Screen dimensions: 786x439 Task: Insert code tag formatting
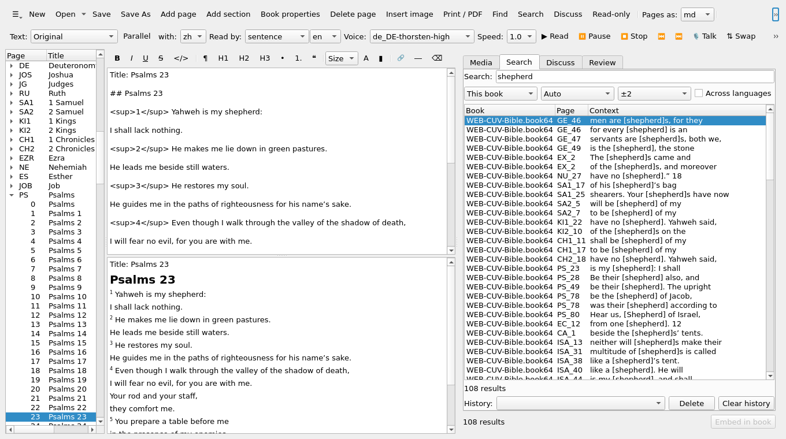[x=181, y=58]
